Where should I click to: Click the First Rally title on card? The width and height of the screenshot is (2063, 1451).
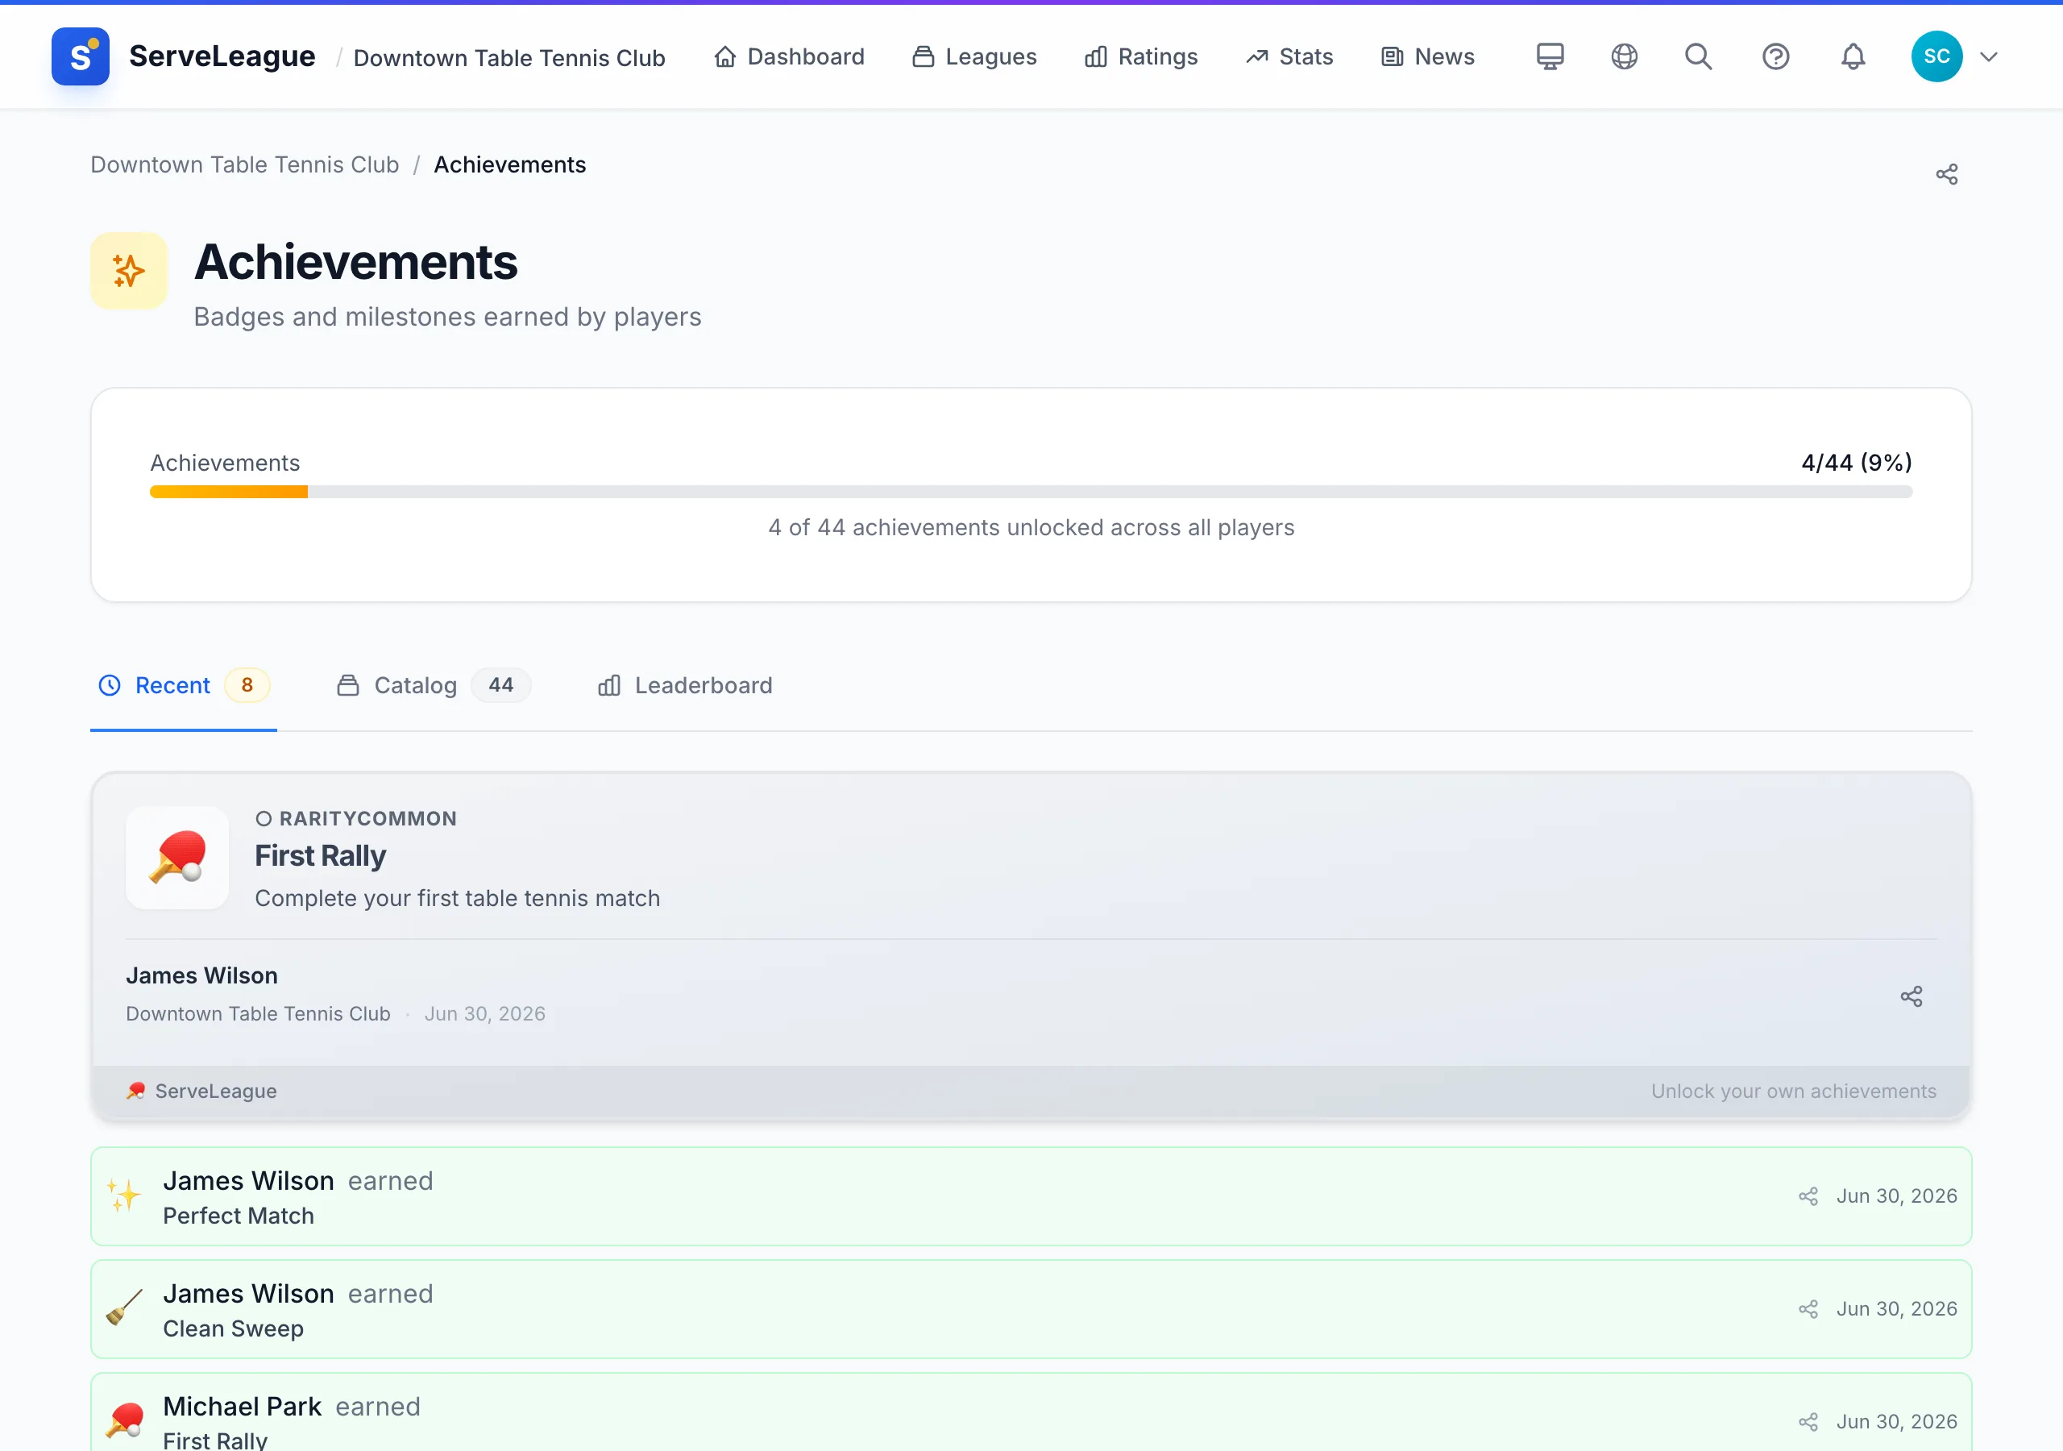[x=320, y=855]
